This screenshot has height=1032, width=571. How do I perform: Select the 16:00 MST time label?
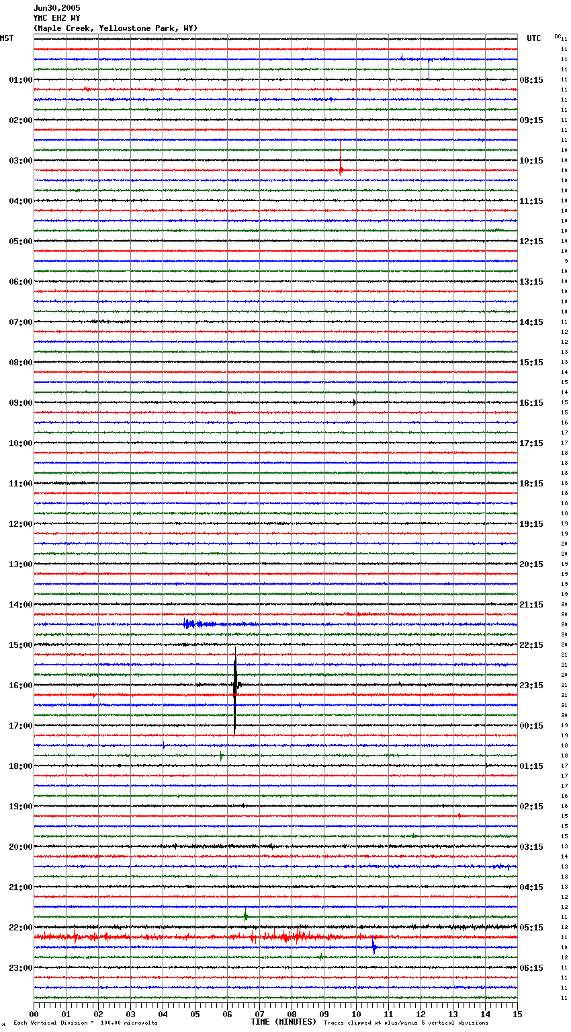pyautogui.click(x=21, y=686)
